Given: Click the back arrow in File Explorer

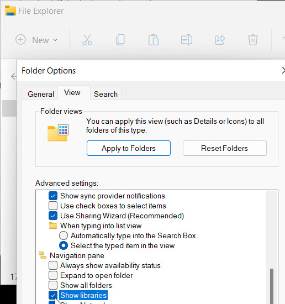Looking at the screenshot, I should 14,76.
